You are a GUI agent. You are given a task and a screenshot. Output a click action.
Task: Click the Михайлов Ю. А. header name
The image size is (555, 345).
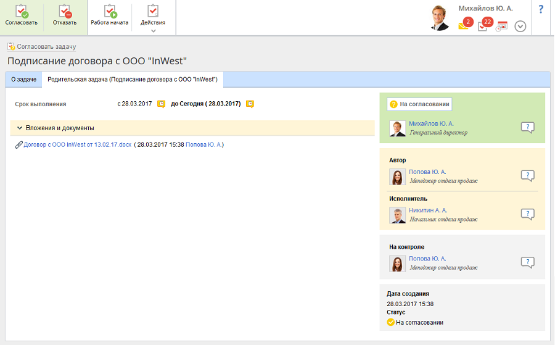click(x=486, y=8)
